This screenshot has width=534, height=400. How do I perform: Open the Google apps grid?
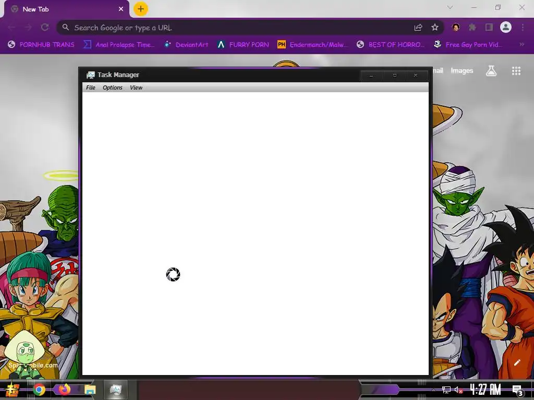[x=516, y=71]
